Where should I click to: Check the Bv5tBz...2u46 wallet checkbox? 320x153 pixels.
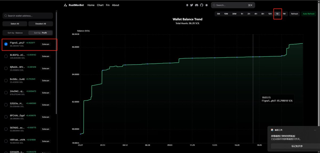pos(6,81)
